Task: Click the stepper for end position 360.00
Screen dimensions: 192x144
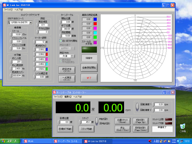Action: pyautogui.click(x=60, y=29)
